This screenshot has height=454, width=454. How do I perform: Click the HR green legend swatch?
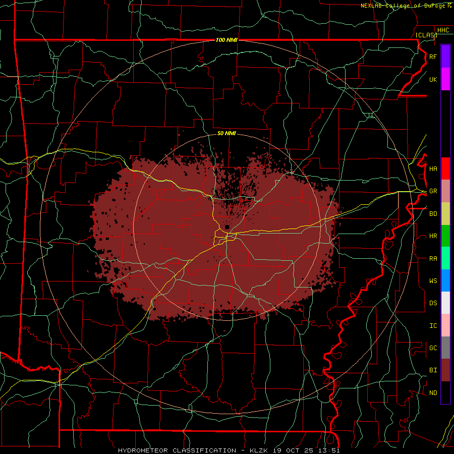point(445,236)
